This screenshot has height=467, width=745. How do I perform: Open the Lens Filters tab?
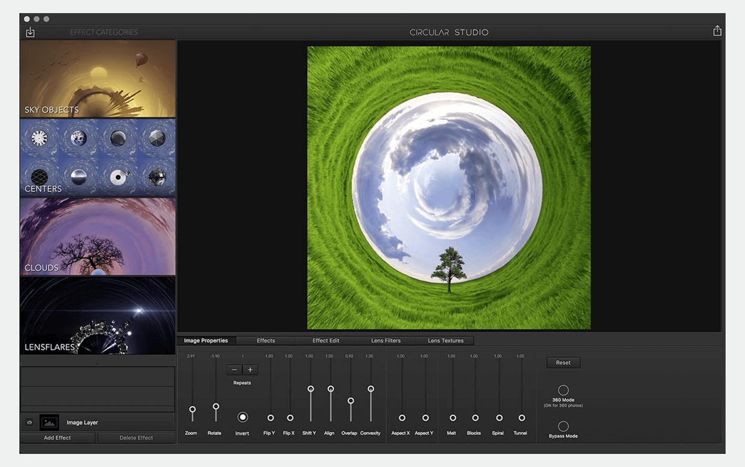pyautogui.click(x=386, y=341)
